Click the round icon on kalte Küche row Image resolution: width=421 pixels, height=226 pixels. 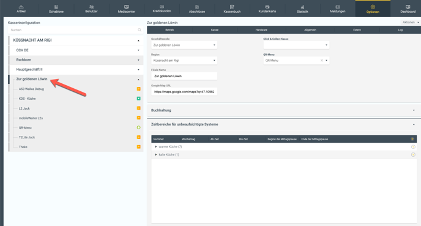point(413,154)
